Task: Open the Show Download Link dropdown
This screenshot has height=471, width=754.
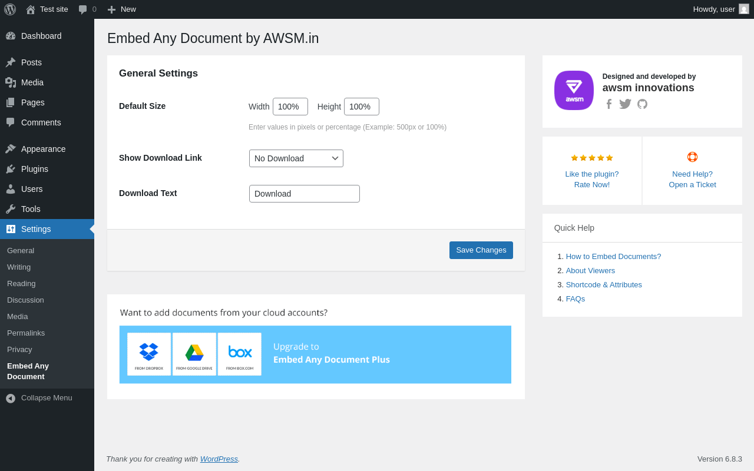Action: pos(296,158)
